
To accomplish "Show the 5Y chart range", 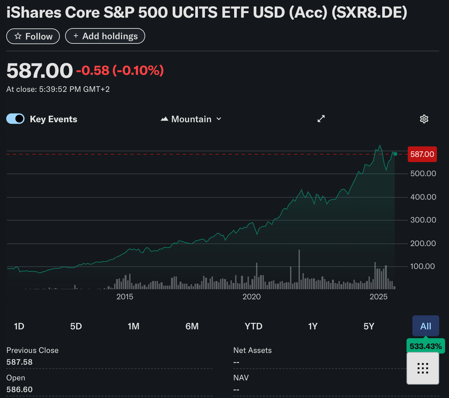I will (x=369, y=326).
